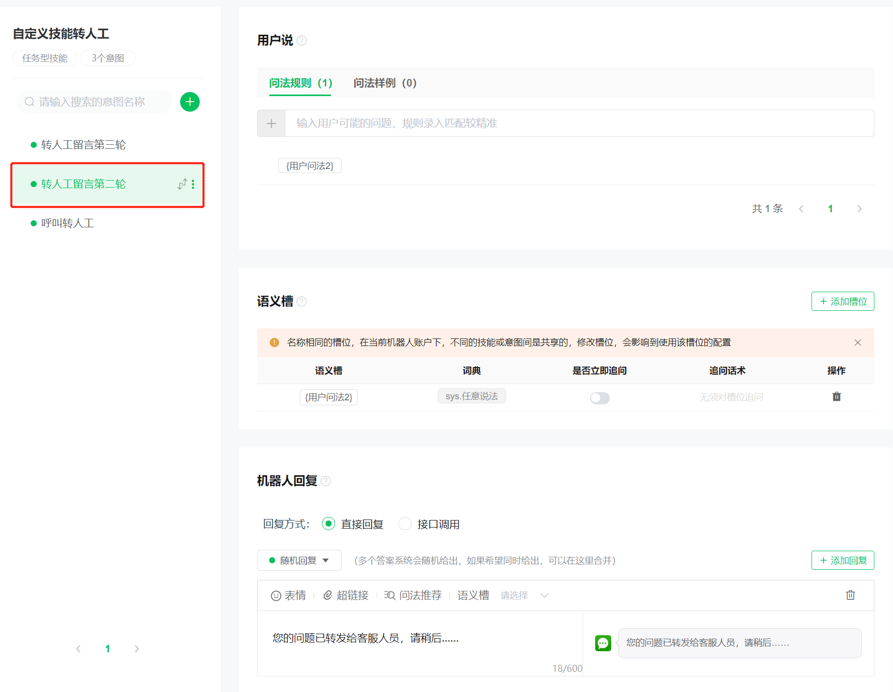Delete the {用户问法2} slot row
Screen dimensions: 893x692
(x=836, y=397)
